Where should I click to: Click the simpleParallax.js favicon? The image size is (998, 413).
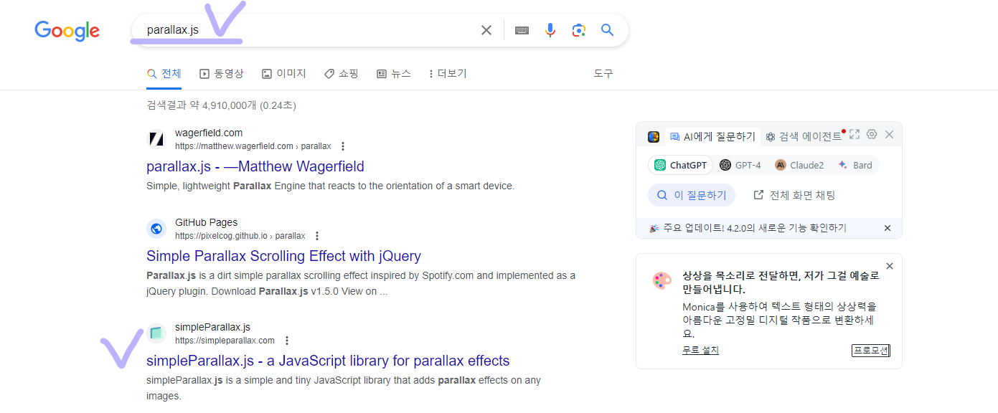[x=156, y=333]
